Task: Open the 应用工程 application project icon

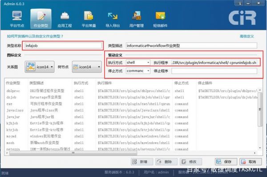Action: [x=65, y=19]
